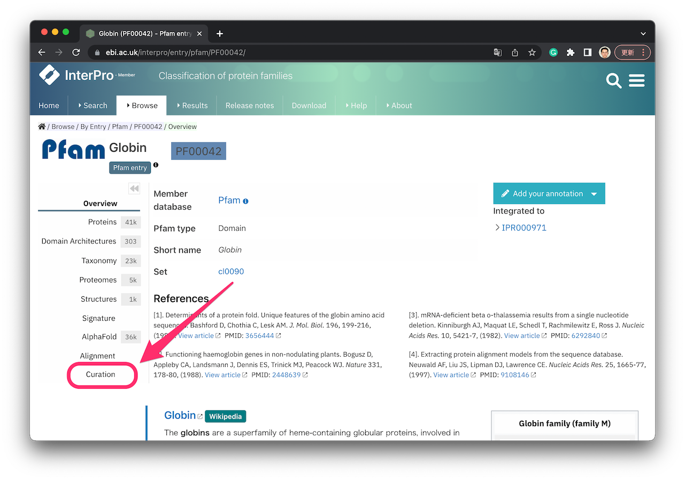The image size is (685, 480).
Task: Reload the page with refresh icon
Action: tap(76, 52)
